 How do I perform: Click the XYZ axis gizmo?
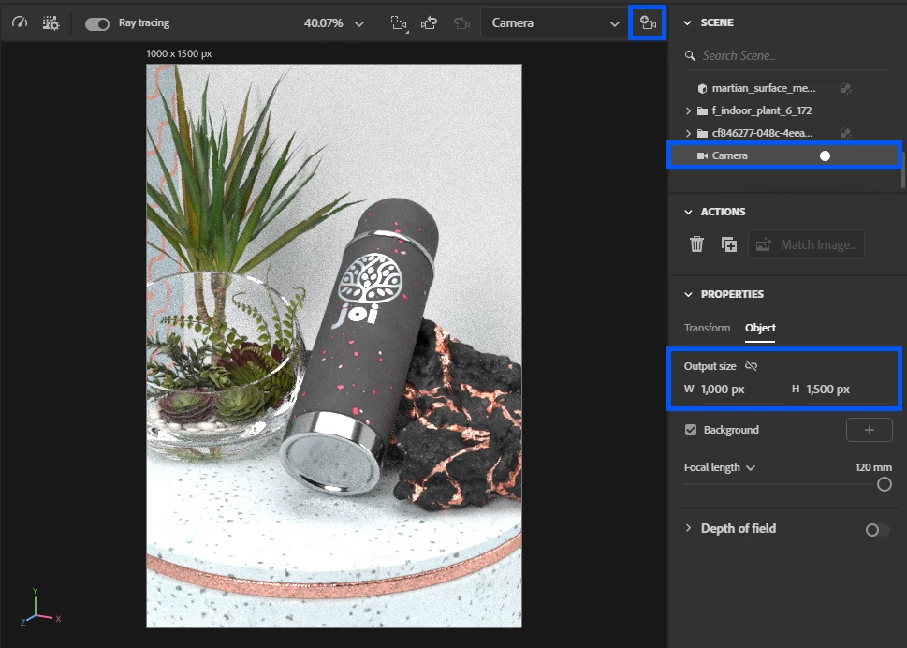click(x=39, y=607)
